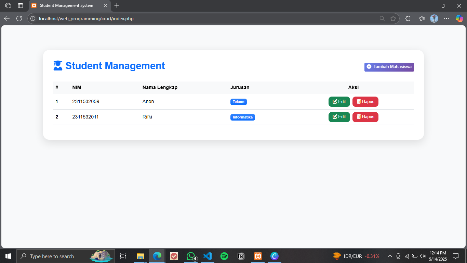The image size is (467, 263).
Task: Click the Informatika department badge
Action: point(242,117)
